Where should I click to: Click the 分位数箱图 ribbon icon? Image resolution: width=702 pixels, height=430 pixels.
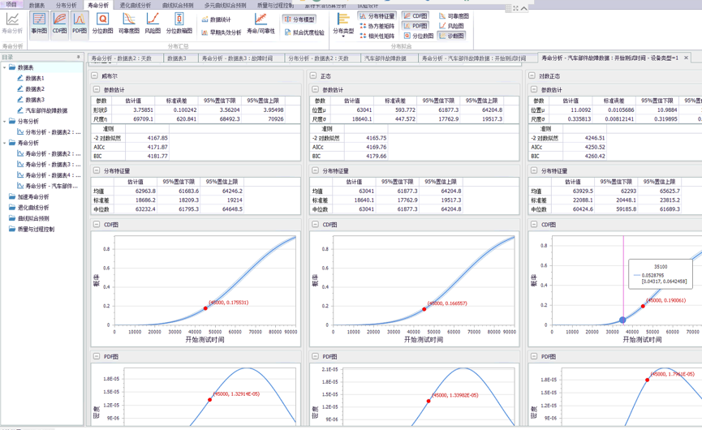pyautogui.click(x=179, y=24)
